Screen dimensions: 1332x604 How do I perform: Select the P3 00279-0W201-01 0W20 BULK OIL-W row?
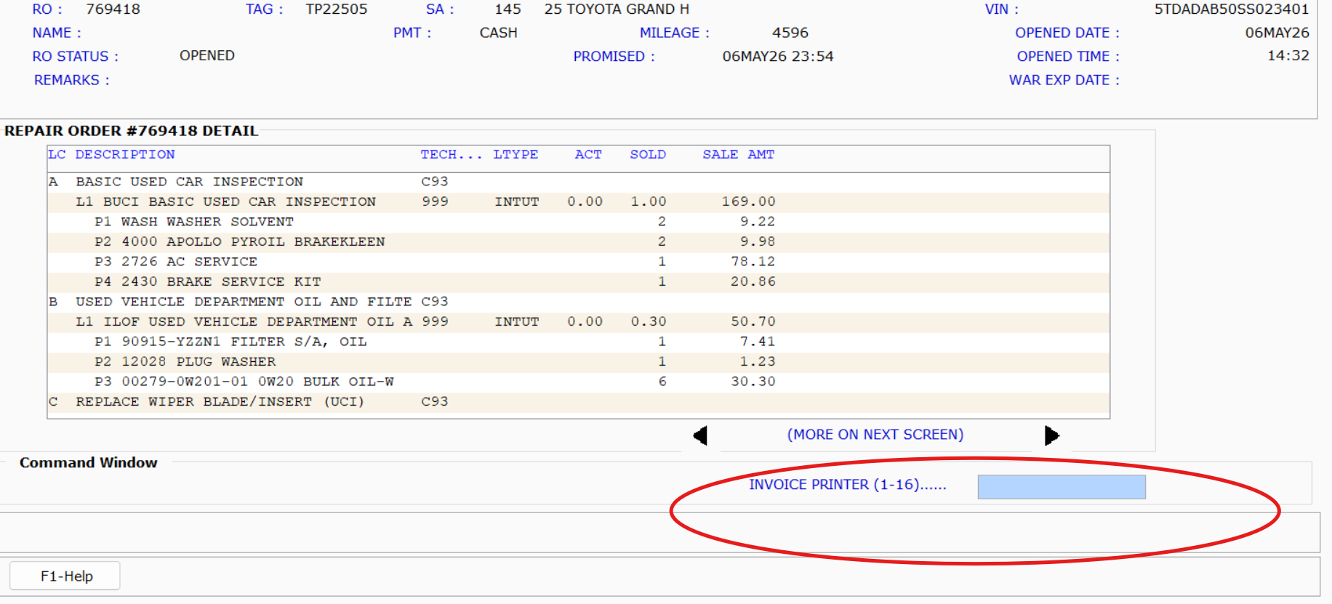[578, 382]
